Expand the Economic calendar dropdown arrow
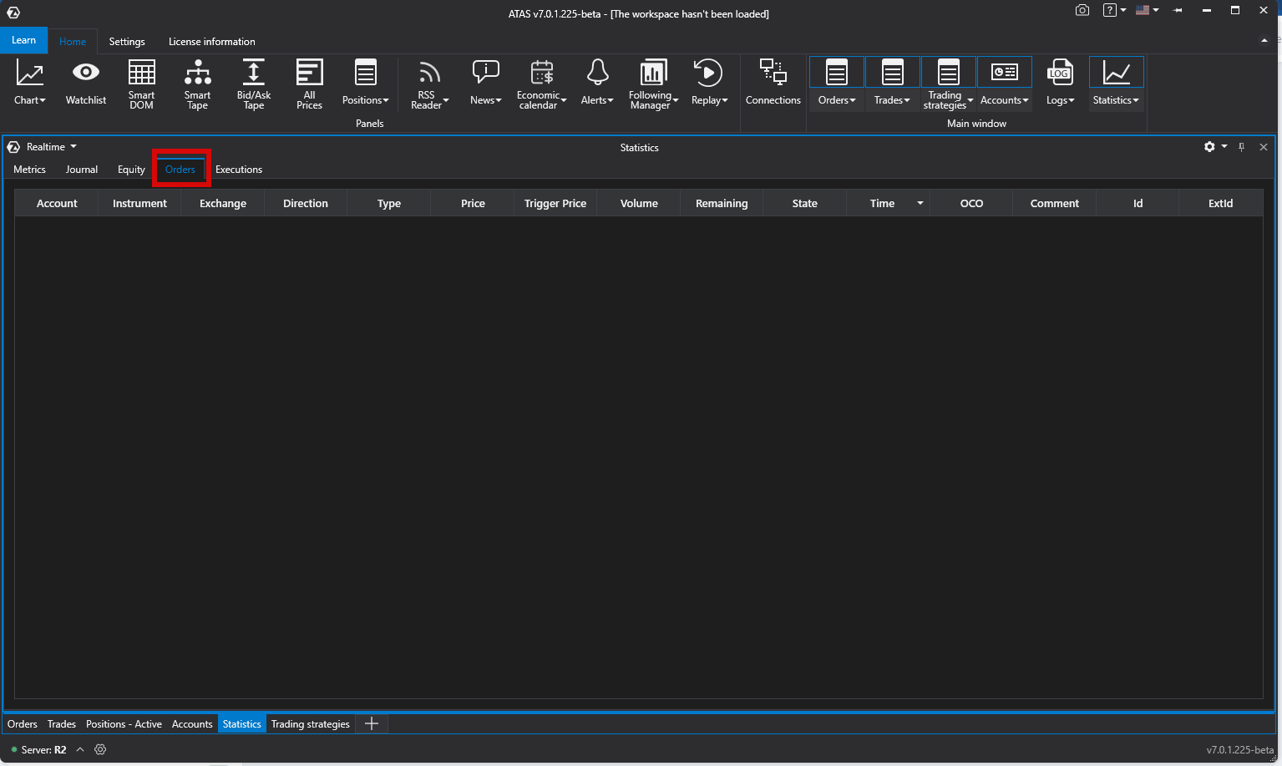1282x766 pixels. click(564, 101)
